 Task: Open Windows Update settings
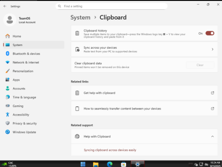click(x=34, y=132)
